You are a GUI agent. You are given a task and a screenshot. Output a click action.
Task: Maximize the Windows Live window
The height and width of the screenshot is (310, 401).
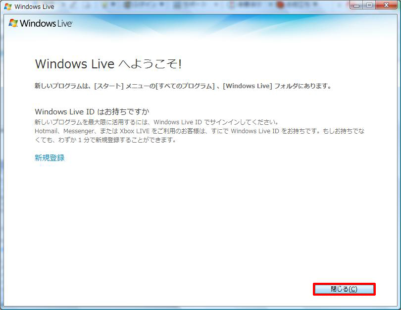pyautogui.click(x=369, y=5)
